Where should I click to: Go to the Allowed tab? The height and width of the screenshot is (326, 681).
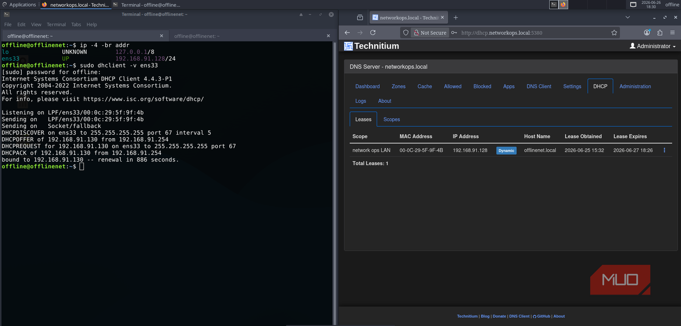453,86
